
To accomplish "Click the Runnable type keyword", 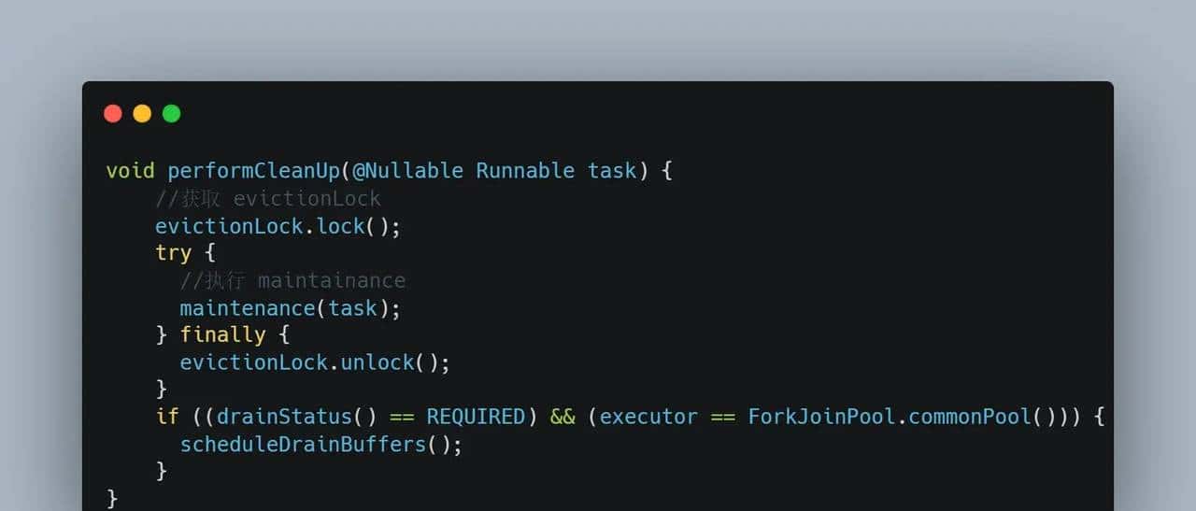I will click(525, 171).
